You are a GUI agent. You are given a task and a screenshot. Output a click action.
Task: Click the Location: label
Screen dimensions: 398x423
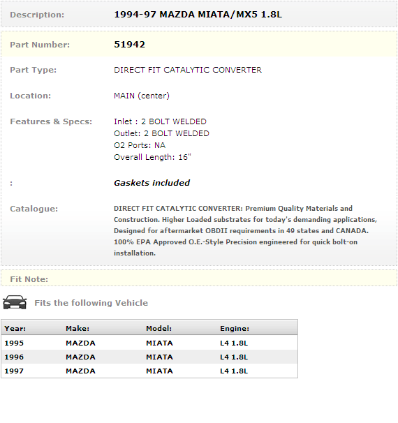pyautogui.click(x=30, y=96)
